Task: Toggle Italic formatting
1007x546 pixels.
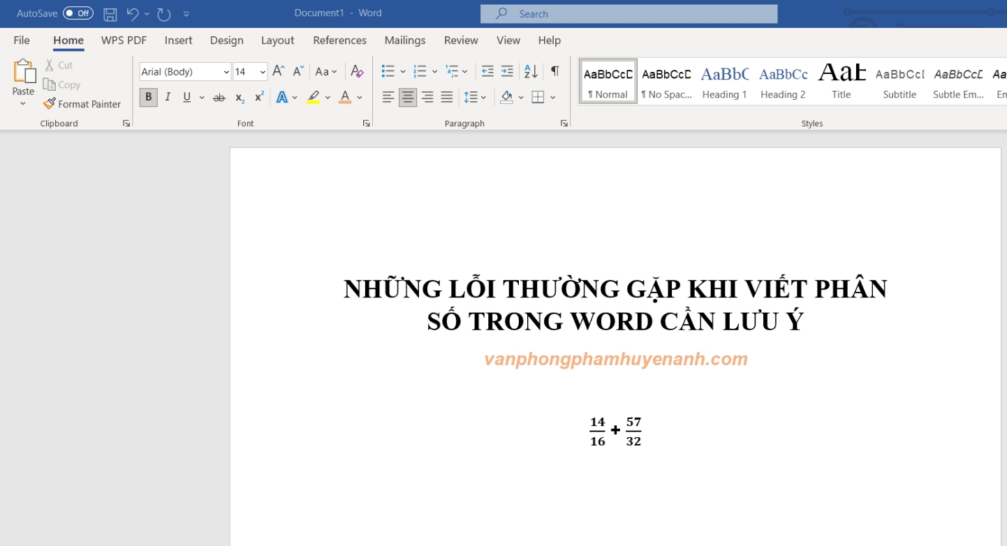Action: point(168,97)
